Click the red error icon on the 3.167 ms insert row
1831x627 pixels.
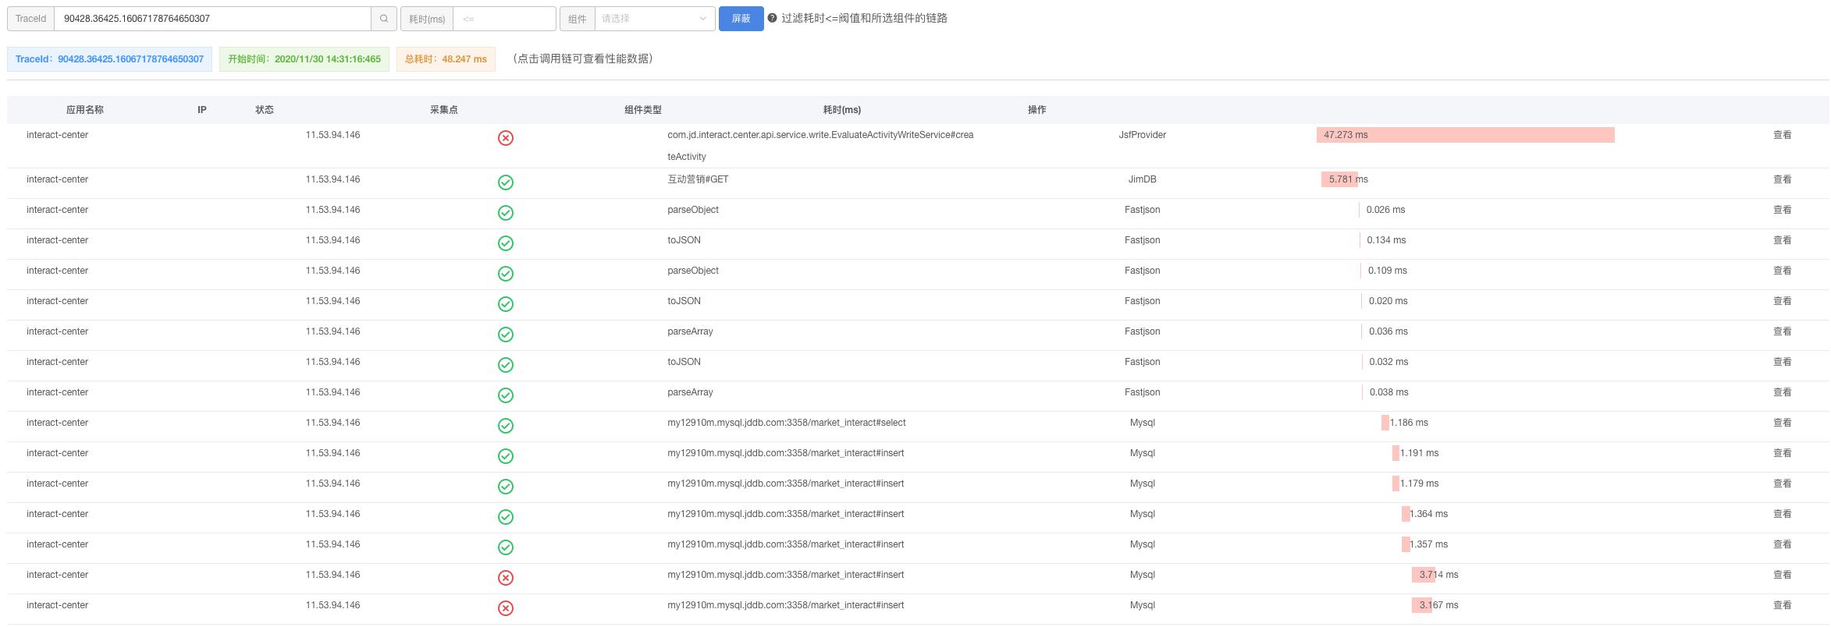[x=506, y=608]
